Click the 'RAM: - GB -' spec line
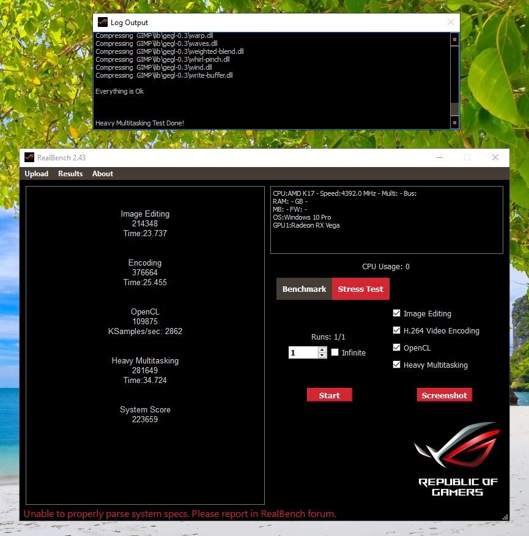The width and height of the screenshot is (529, 536). click(290, 201)
